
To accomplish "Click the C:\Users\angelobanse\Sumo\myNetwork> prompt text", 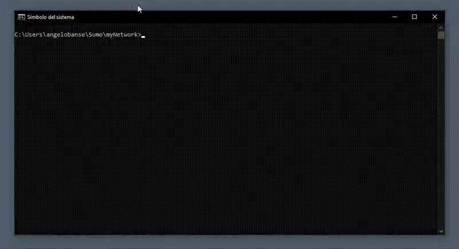I will tap(78, 35).
